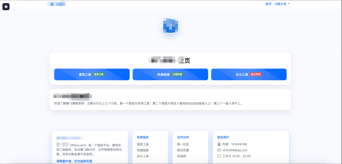Open 查用工具 link under 免费服务
Viewport: 342px width, 164px height.
[143, 144]
